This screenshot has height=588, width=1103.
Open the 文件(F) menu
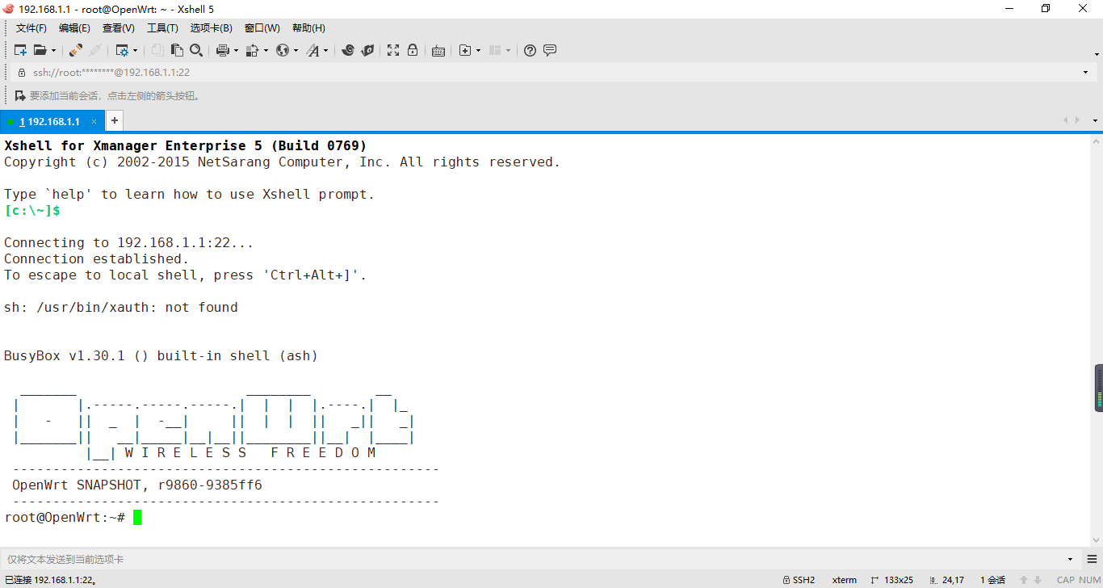click(x=31, y=28)
